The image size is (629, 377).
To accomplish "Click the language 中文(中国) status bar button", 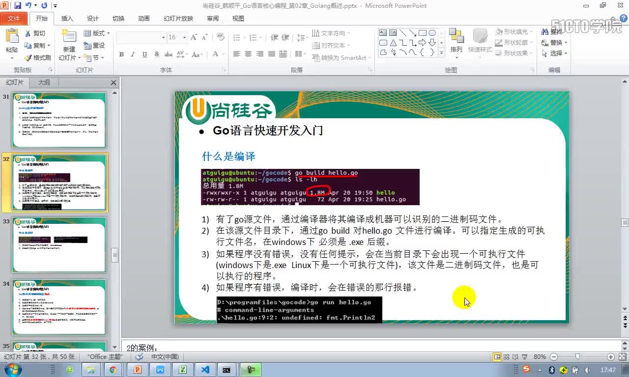I will (x=165, y=357).
